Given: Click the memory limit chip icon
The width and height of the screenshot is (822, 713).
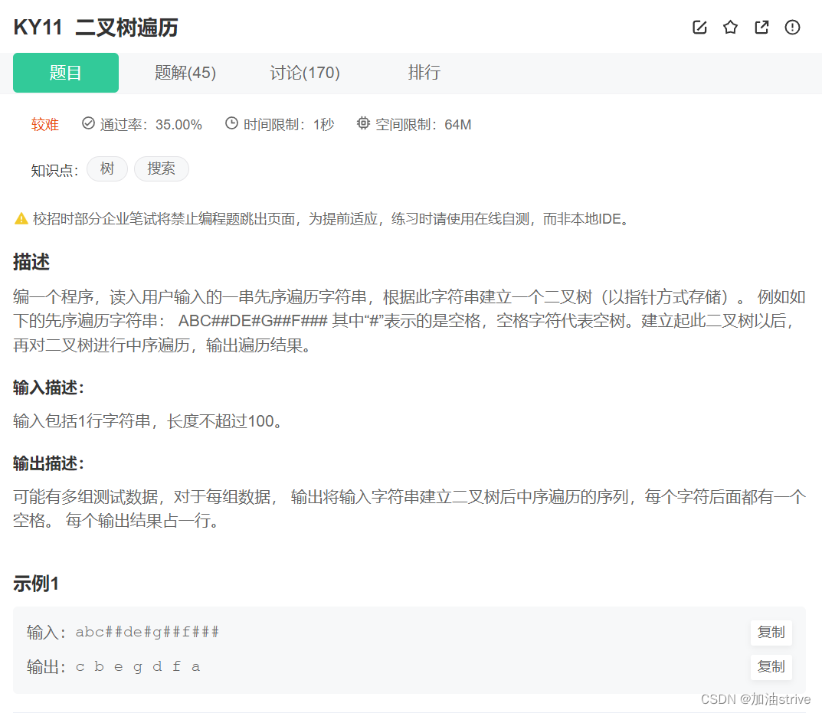Looking at the screenshot, I should tap(363, 123).
